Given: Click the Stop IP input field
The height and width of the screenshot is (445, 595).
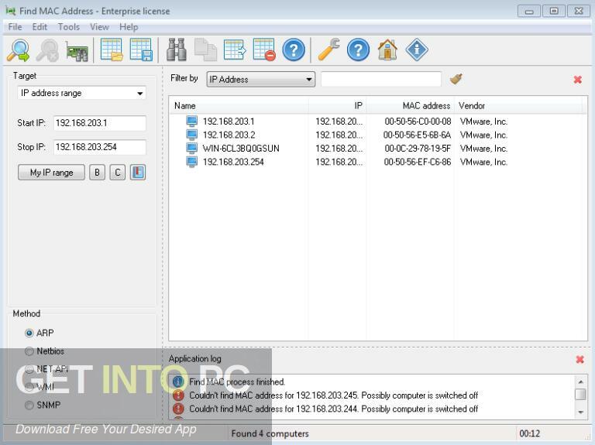Looking at the screenshot, I should point(99,147).
